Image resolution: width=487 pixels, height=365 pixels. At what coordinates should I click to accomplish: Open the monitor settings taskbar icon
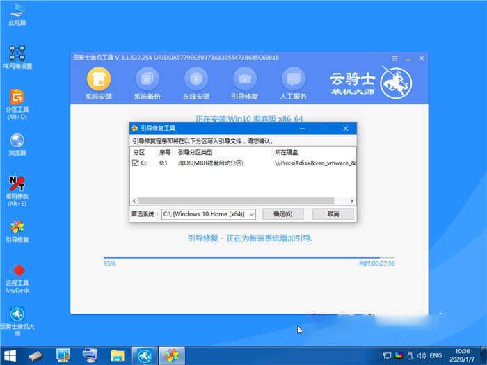63,356
